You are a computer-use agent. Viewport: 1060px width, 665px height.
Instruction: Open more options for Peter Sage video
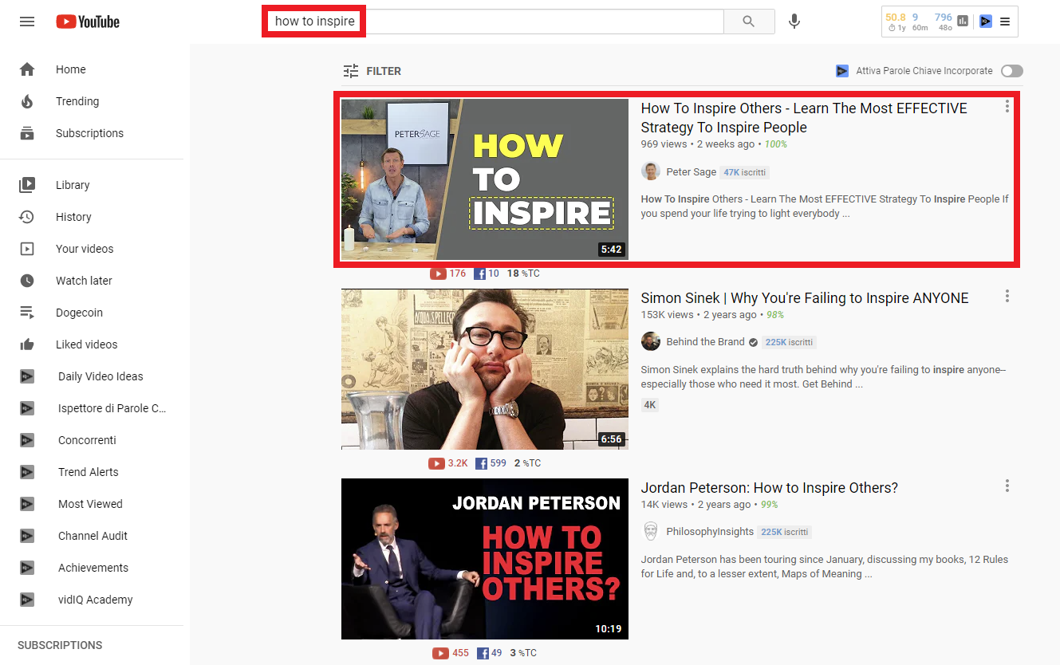(1007, 106)
